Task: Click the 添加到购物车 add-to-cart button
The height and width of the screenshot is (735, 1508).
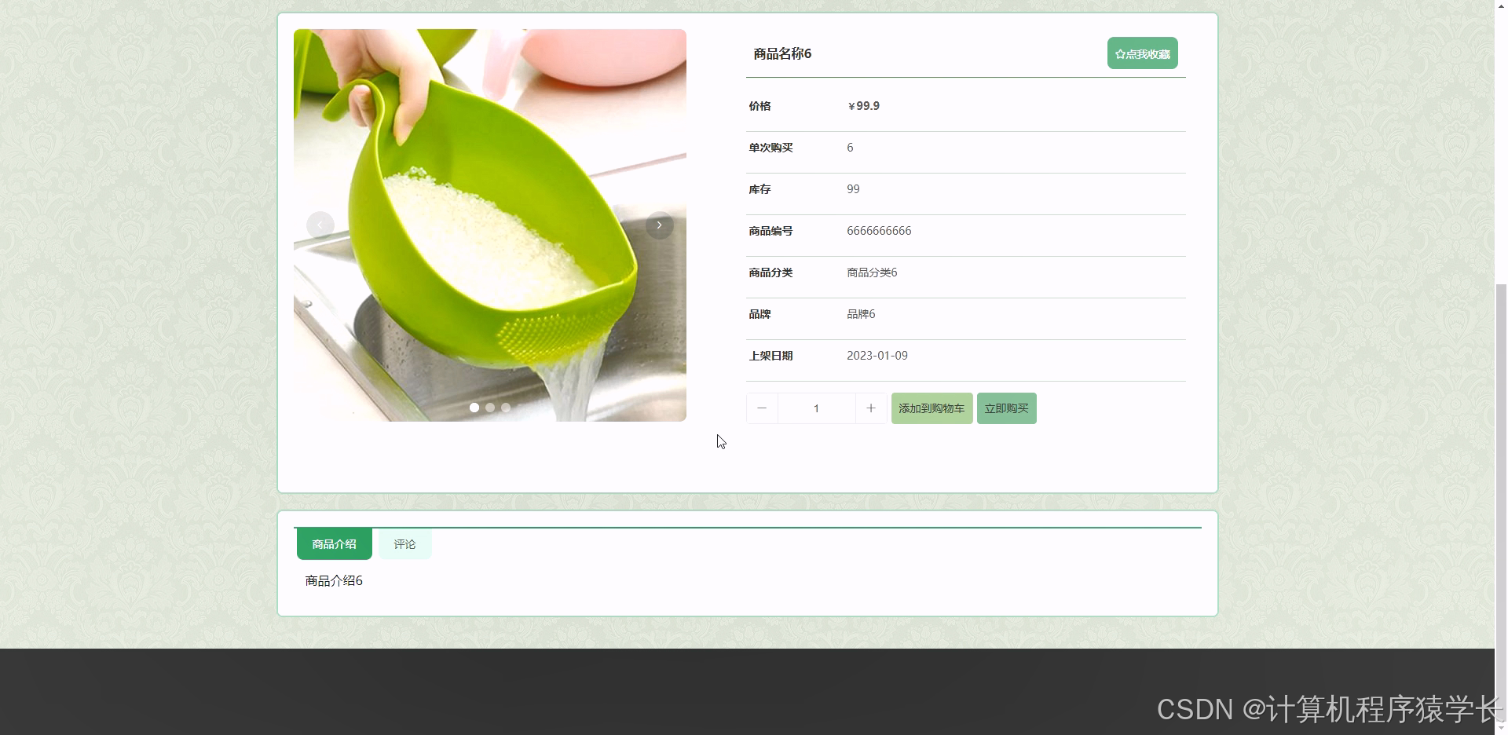Action: tap(932, 408)
